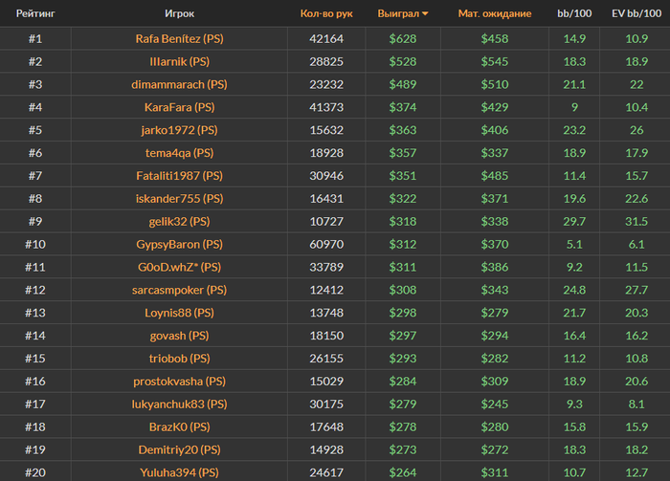Viewport: 670px width, 481px height.
Task: Open player BrazK0 (PS) profile
Action: pos(180,426)
